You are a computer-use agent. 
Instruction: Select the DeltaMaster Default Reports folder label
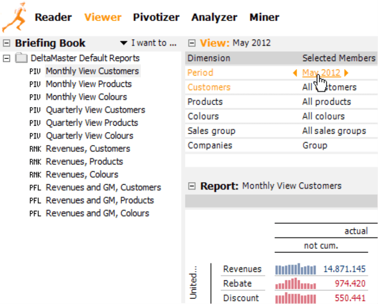pyautogui.click(x=85, y=58)
